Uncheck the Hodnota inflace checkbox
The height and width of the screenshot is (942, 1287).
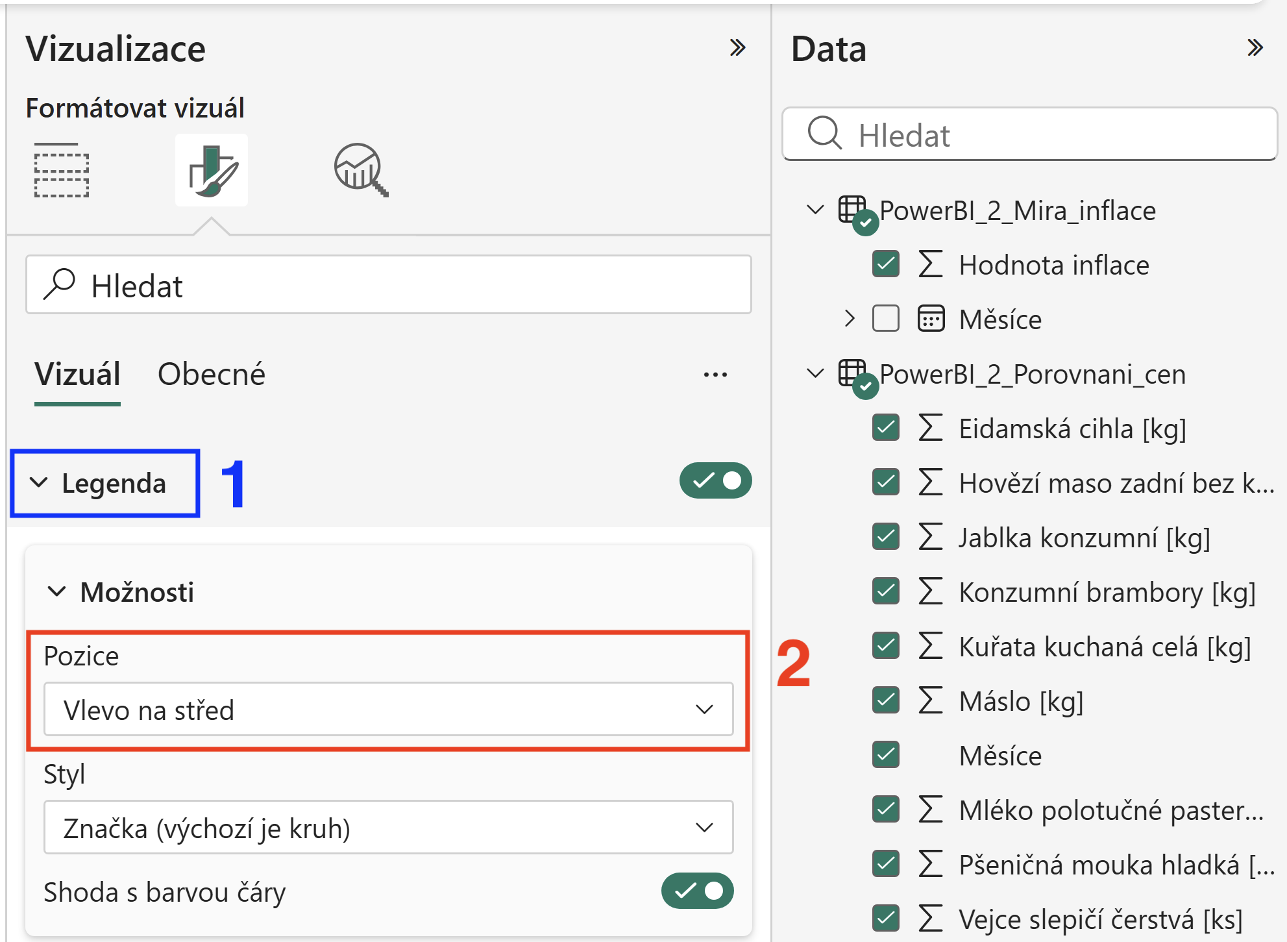click(x=886, y=264)
